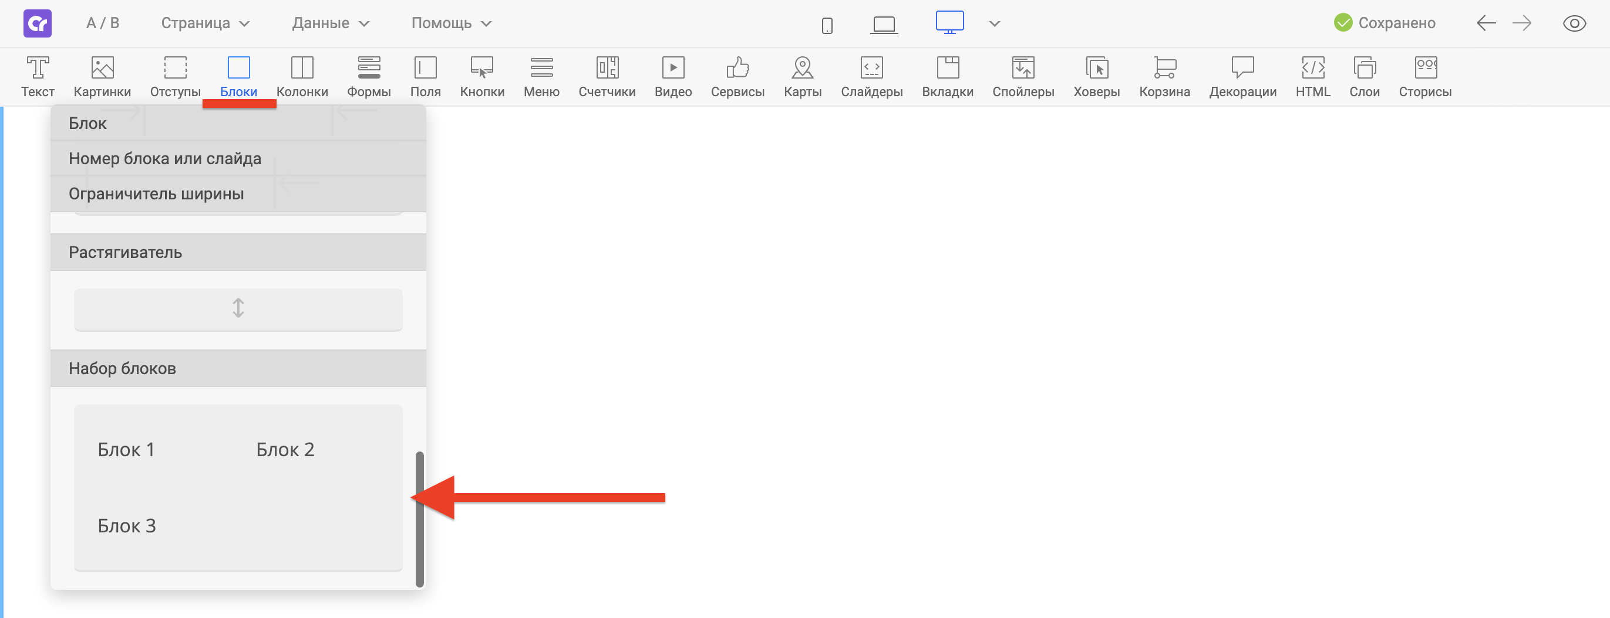Image resolution: width=1610 pixels, height=618 pixels.
Task: Open the Данные dropdown menu
Action: pos(331,23)
